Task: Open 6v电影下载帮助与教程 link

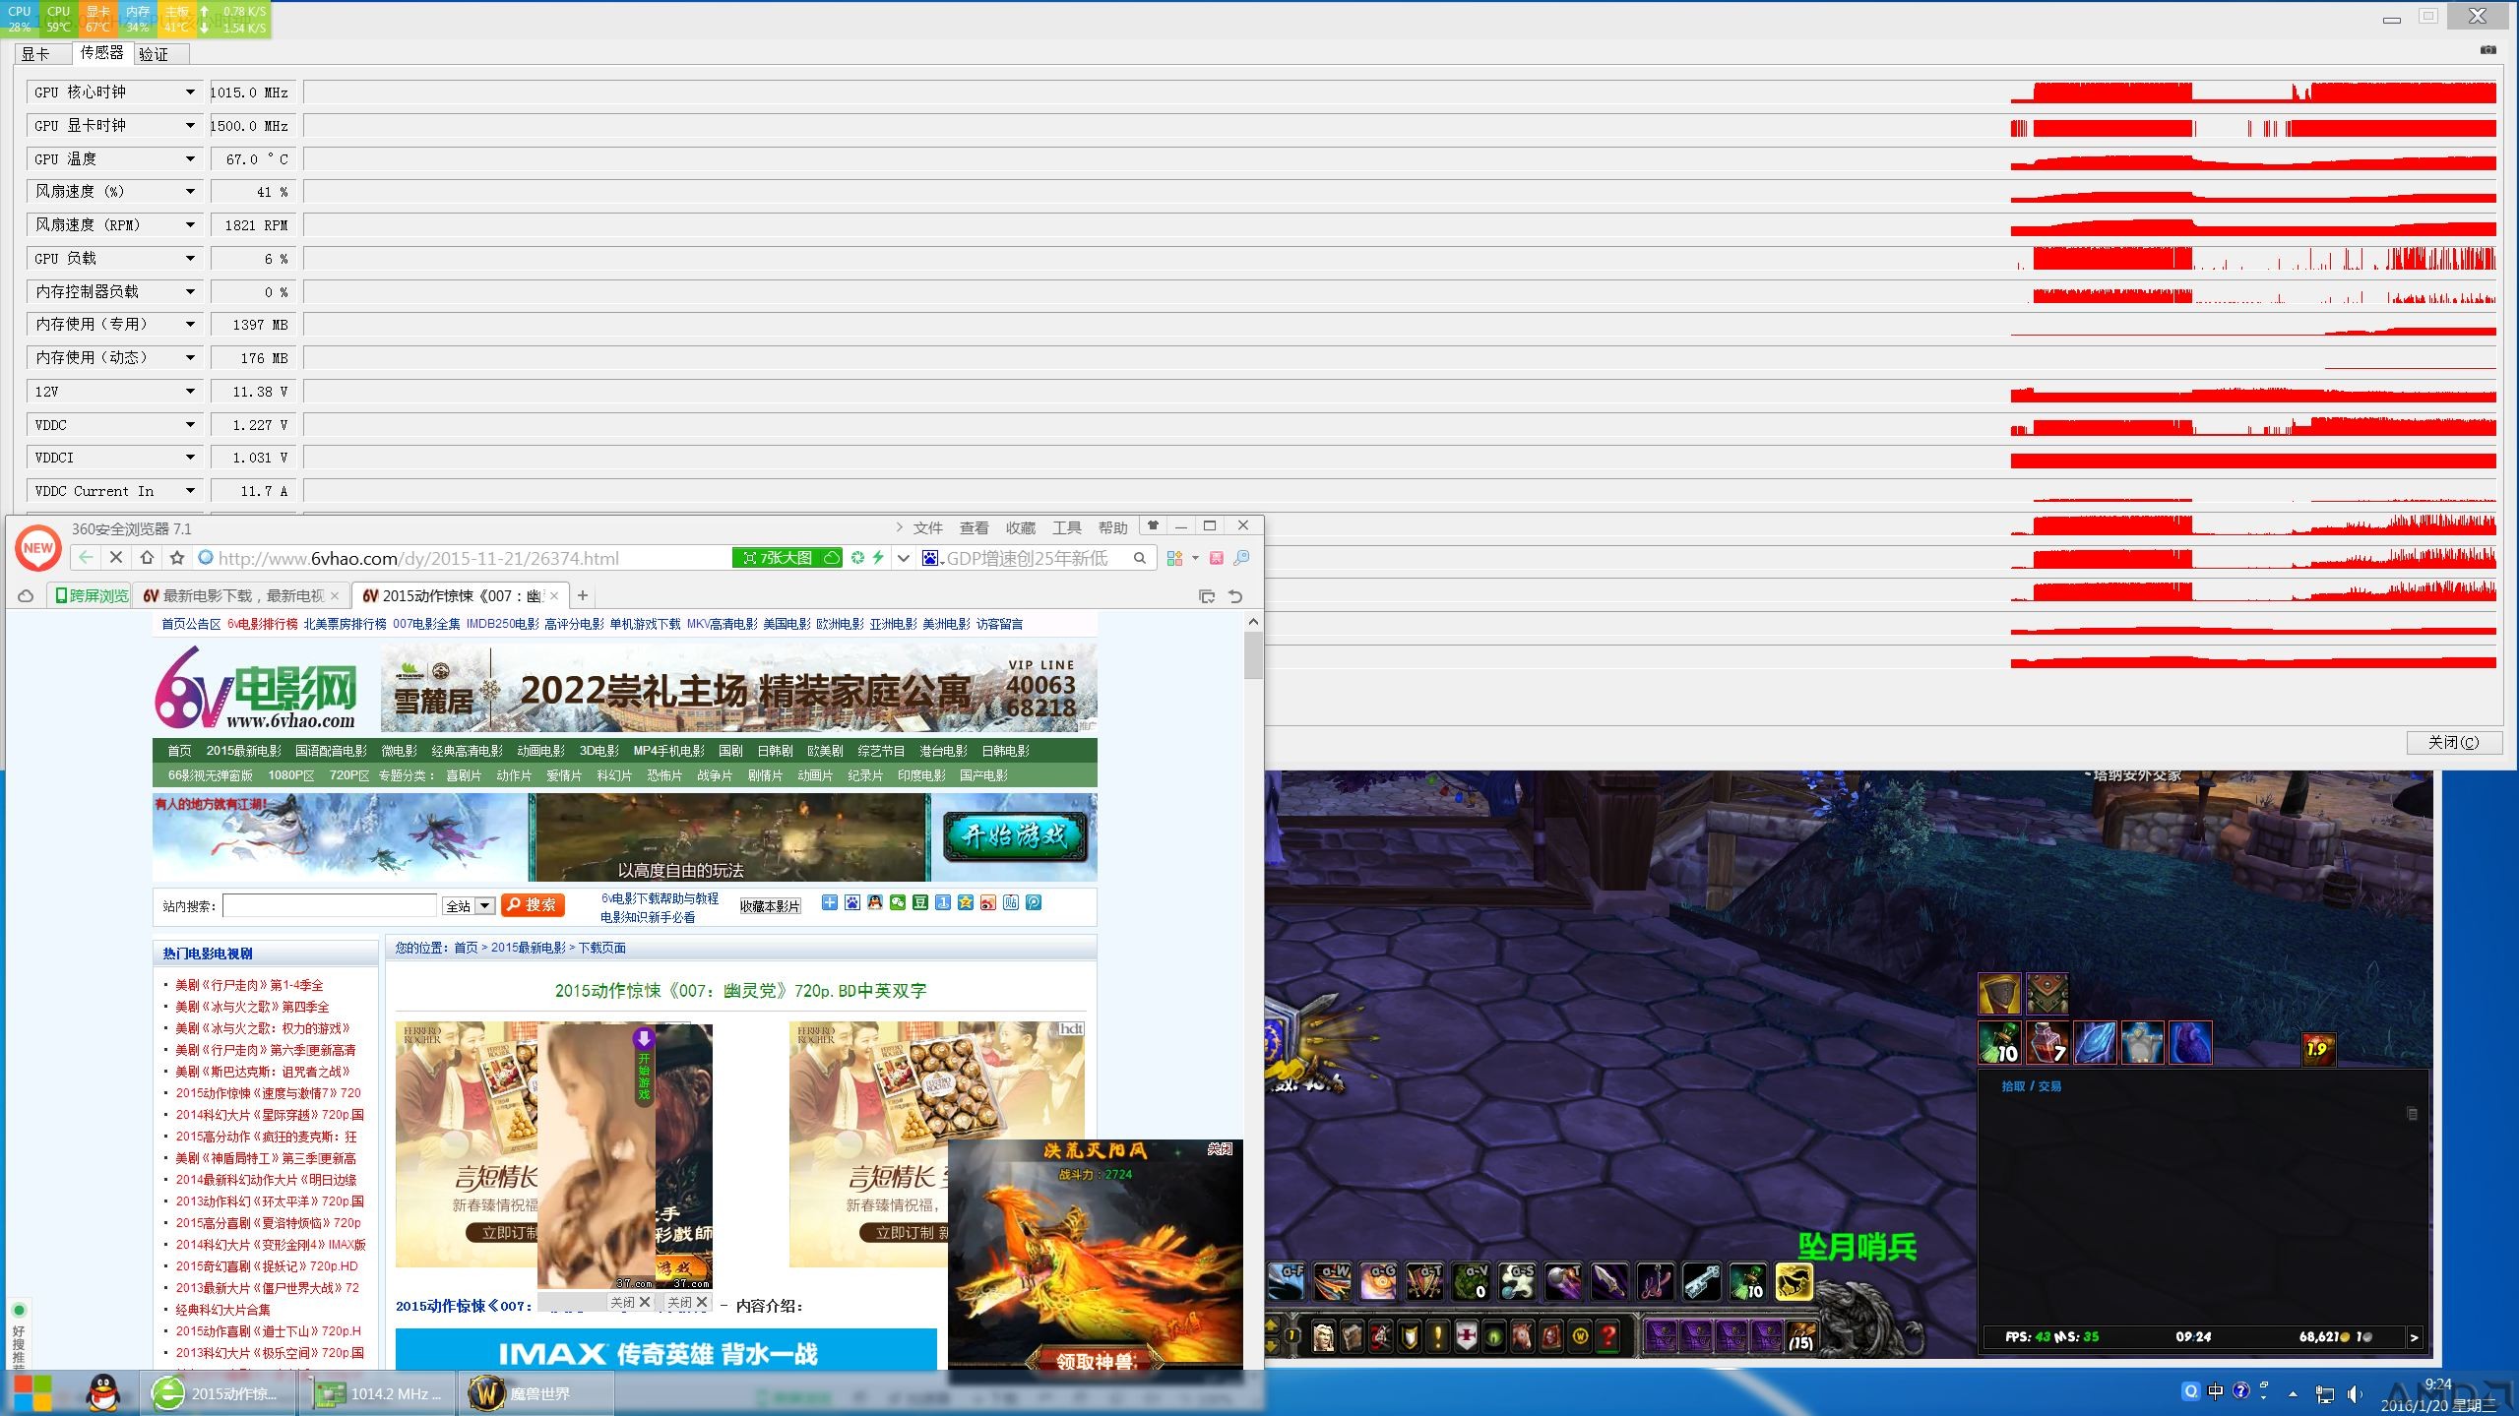Action: [660, 898]
